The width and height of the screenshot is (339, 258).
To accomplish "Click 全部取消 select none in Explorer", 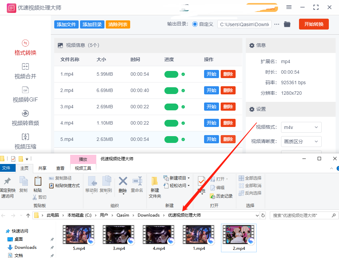I will coord(250,186).
